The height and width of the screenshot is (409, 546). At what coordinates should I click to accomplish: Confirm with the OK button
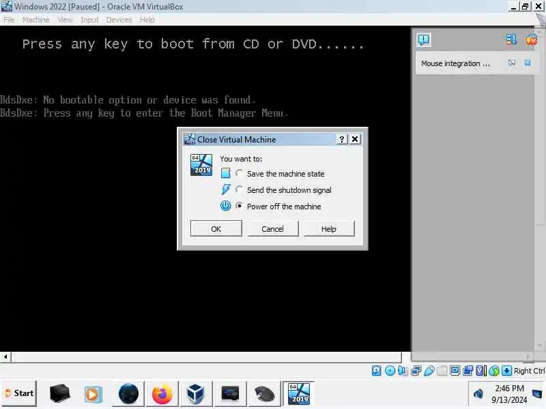click(216, 229)
